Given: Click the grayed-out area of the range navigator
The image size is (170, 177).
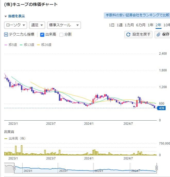Looking at the screenshot, I should [9, 168].
